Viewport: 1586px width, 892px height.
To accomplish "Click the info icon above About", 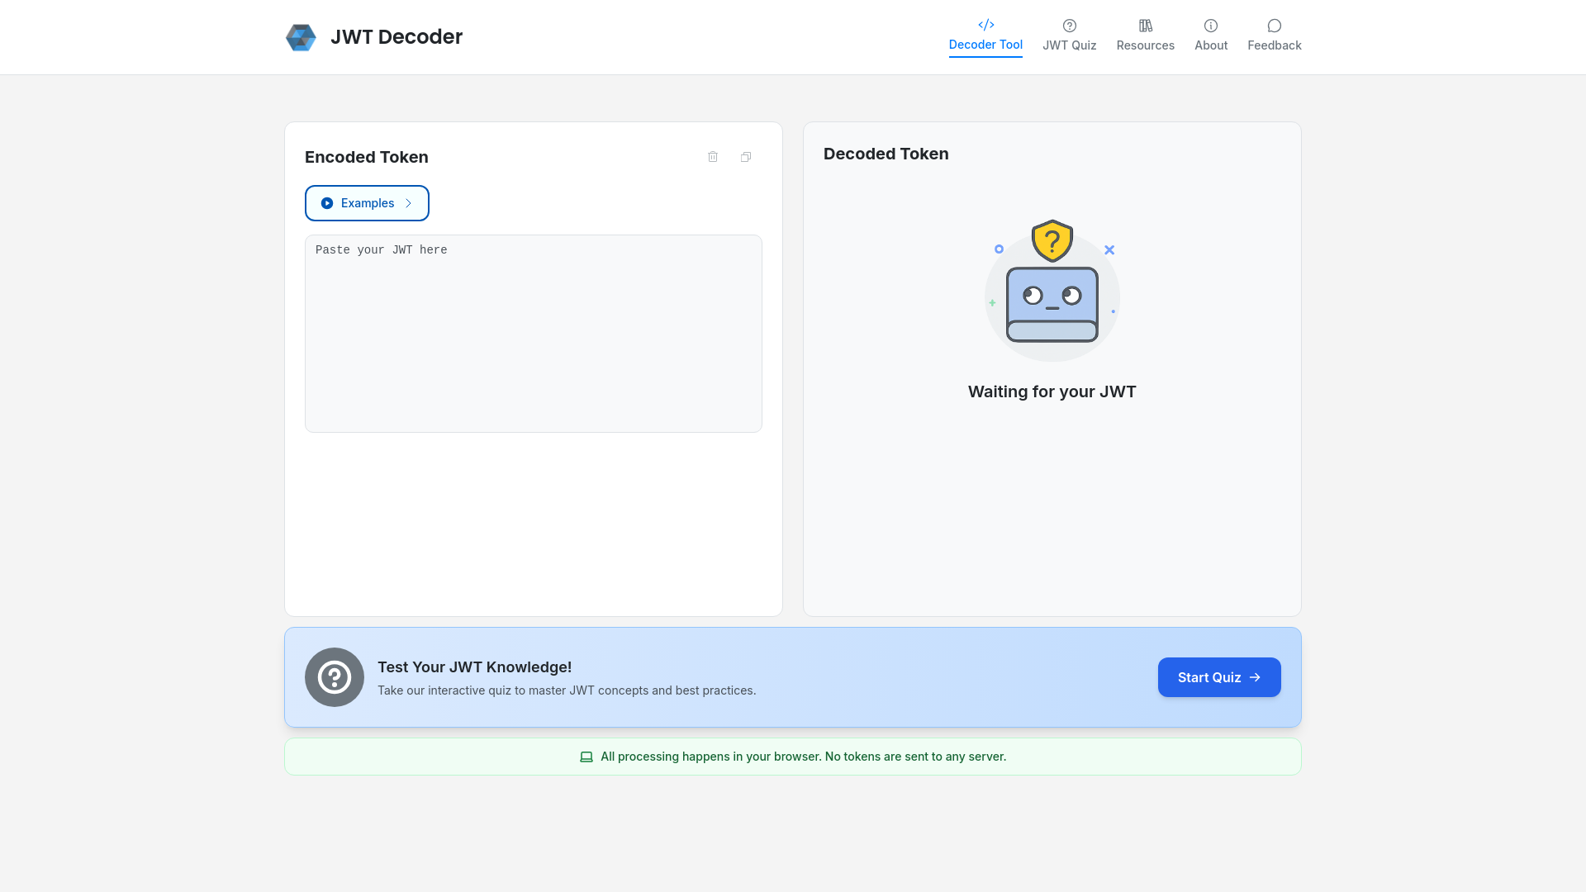I will click(x=1211, y=26).
